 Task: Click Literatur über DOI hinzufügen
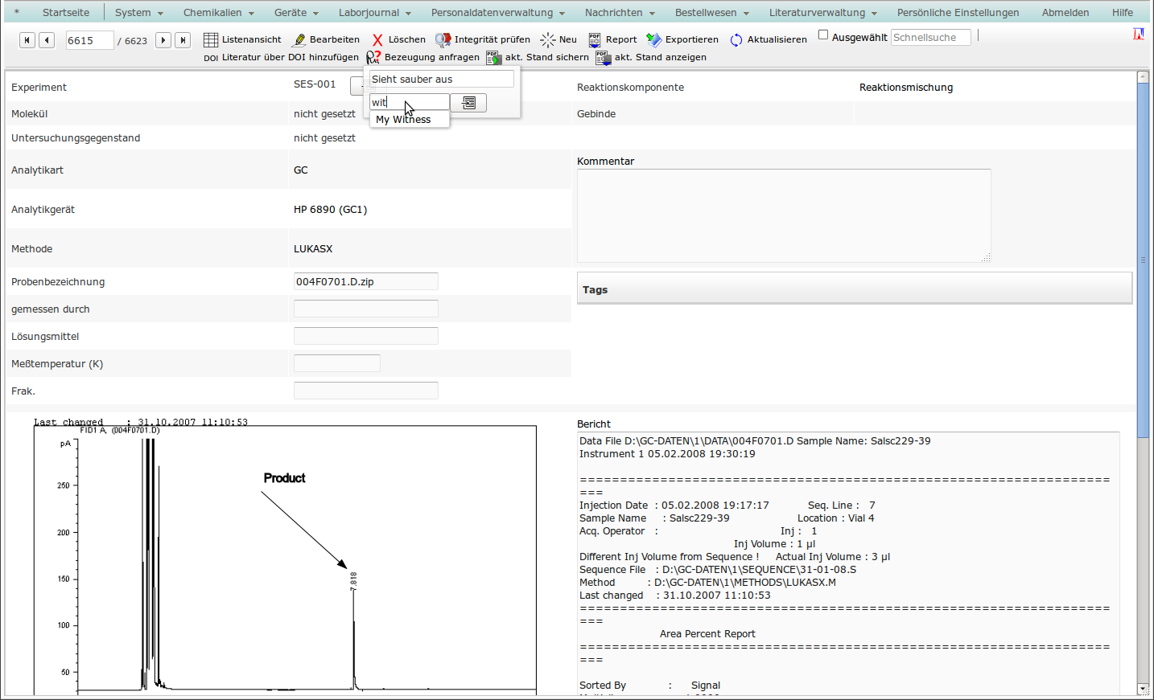point(290,57)
